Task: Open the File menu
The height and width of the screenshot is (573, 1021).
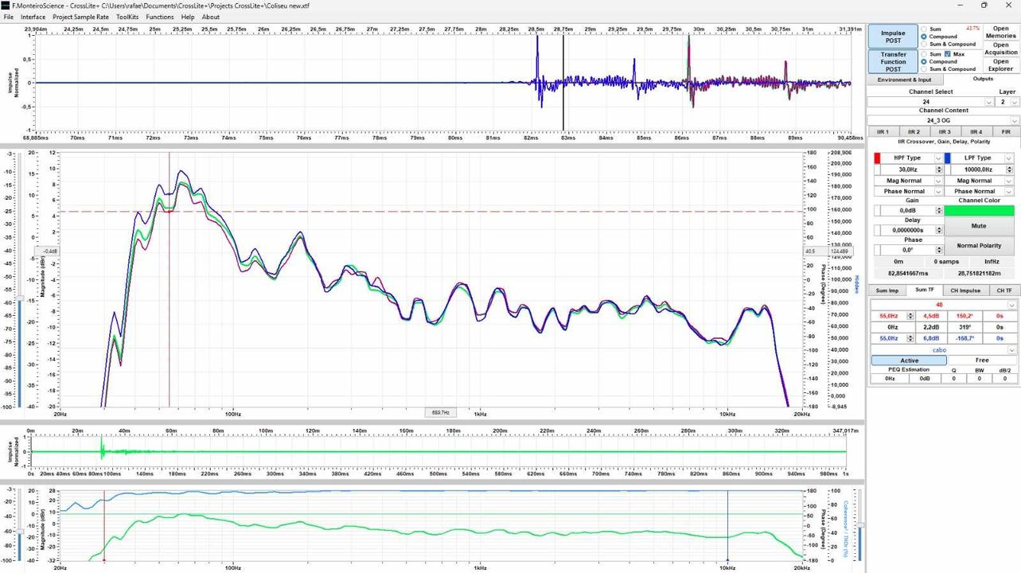Action: [x=9, y=17]
